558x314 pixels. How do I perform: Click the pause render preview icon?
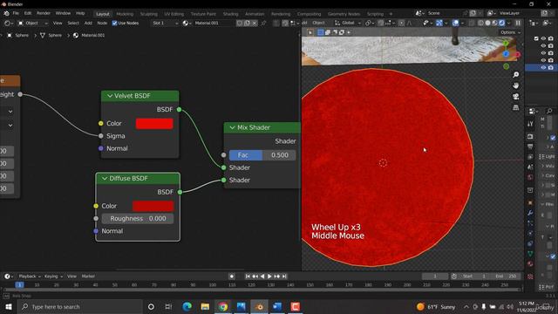518,24
